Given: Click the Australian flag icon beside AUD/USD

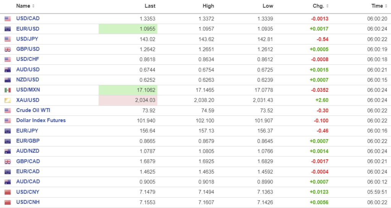Looking at the screenshot, I should click(8, 70).
